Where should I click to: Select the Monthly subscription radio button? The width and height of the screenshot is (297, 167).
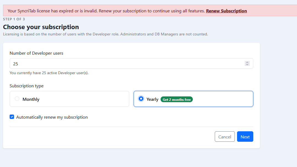coord(17,99)
